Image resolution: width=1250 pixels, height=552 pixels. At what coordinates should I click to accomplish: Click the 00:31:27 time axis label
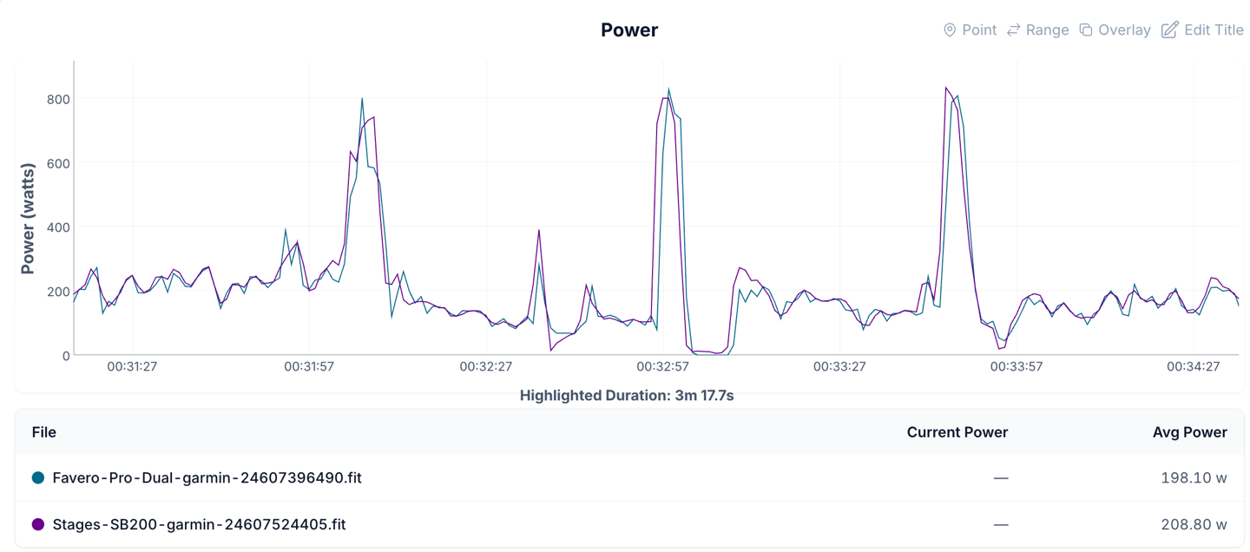coord(132,366)
